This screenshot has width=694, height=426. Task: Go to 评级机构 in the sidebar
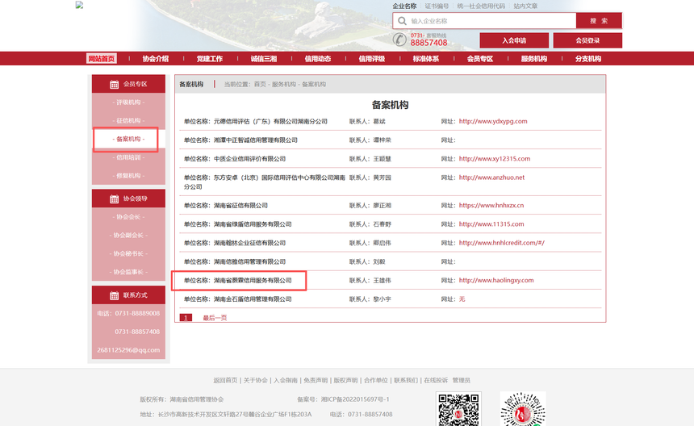[x=129, y=102]
